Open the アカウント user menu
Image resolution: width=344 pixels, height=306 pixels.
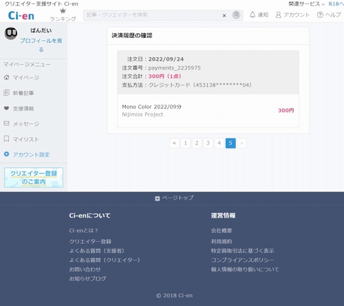[x=292, y=15]
